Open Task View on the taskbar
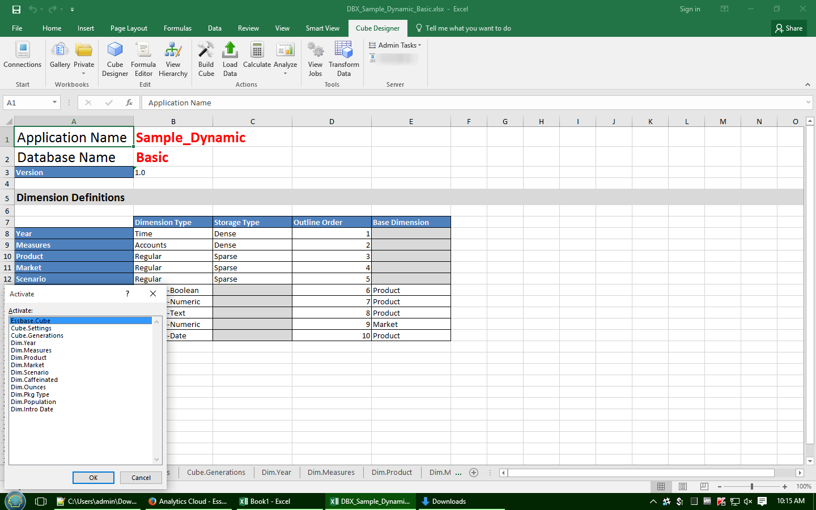The height and width of the screenshot is (510, 816). click(x=41, y=501)
